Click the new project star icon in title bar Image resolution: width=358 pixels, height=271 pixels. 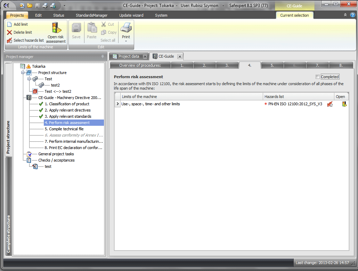(x=22, y=5)
